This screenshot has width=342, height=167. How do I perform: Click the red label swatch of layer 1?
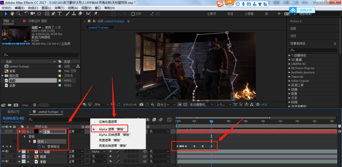24,132
